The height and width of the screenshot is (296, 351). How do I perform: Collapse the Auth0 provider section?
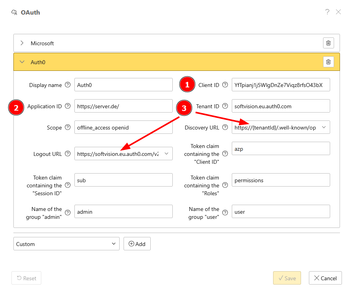pos(22,62)
